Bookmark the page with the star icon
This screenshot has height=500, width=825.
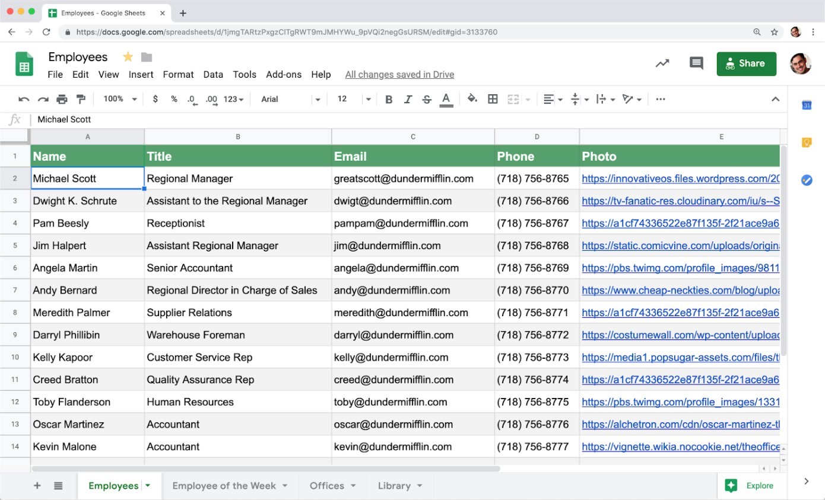point(774,32)
